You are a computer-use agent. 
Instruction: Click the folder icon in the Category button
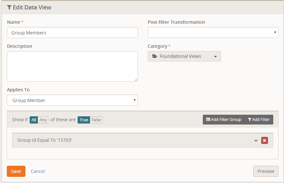pyautogui.click(x=155, y=56)
